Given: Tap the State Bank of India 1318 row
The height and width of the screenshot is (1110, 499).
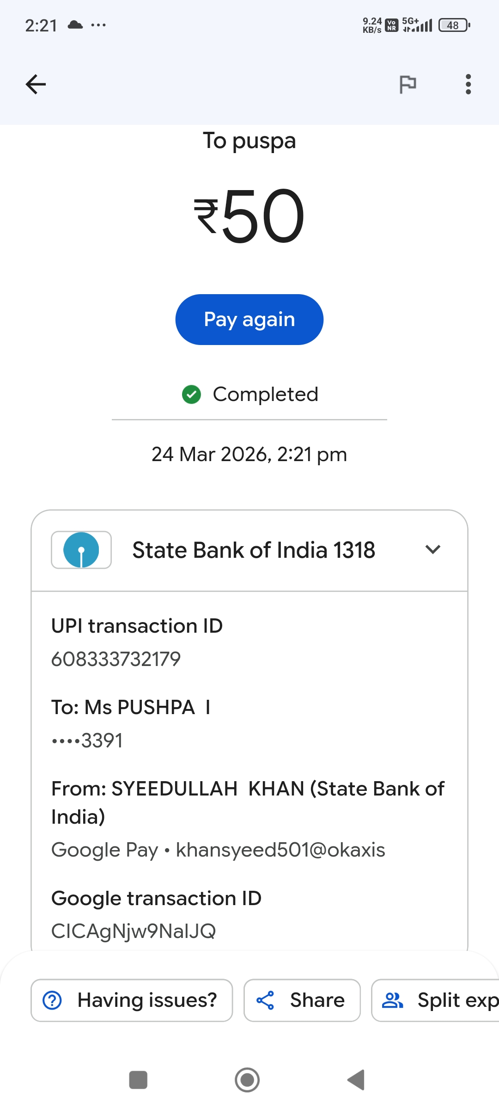Looking at the screenshot, I should [253, 550].
